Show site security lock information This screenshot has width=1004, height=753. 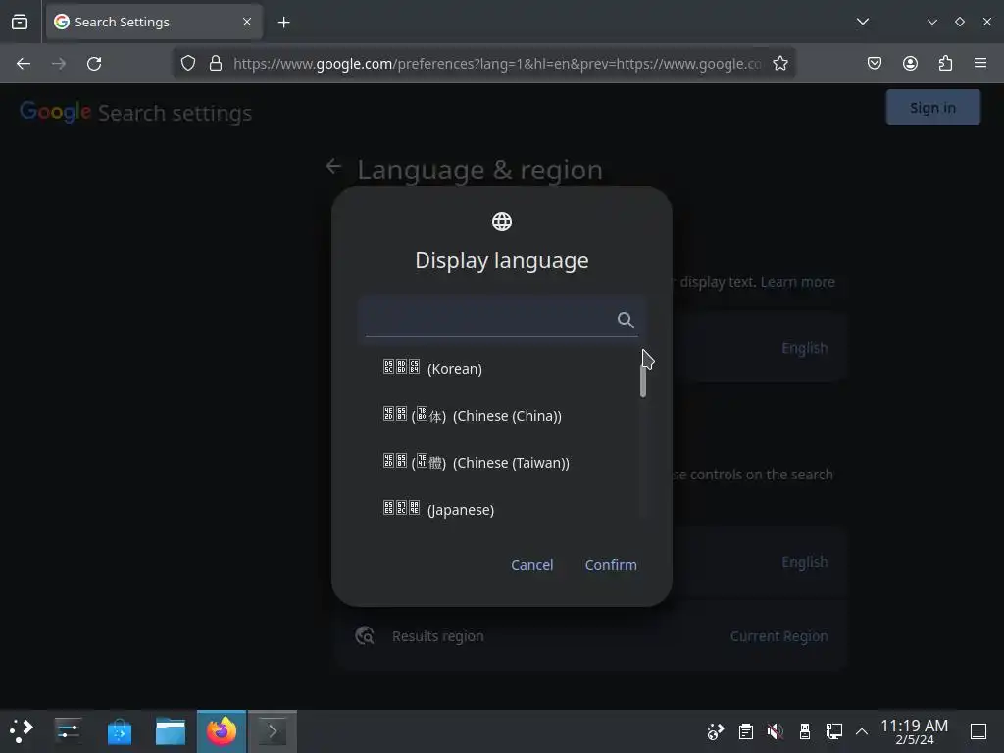(x=216, y=64)
